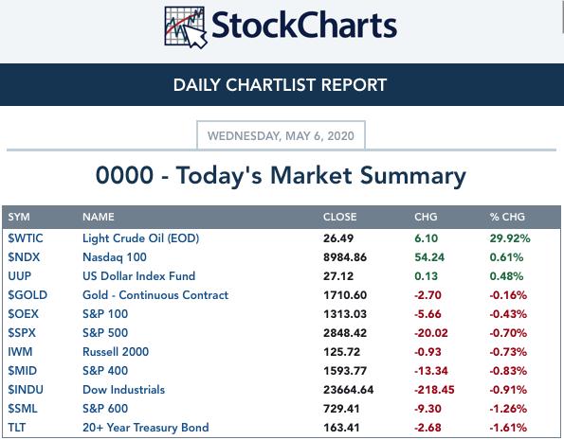This screenshot has height=440, width=564.
Task: Click the $MID symbol link
Action: [x=23, y=371]
